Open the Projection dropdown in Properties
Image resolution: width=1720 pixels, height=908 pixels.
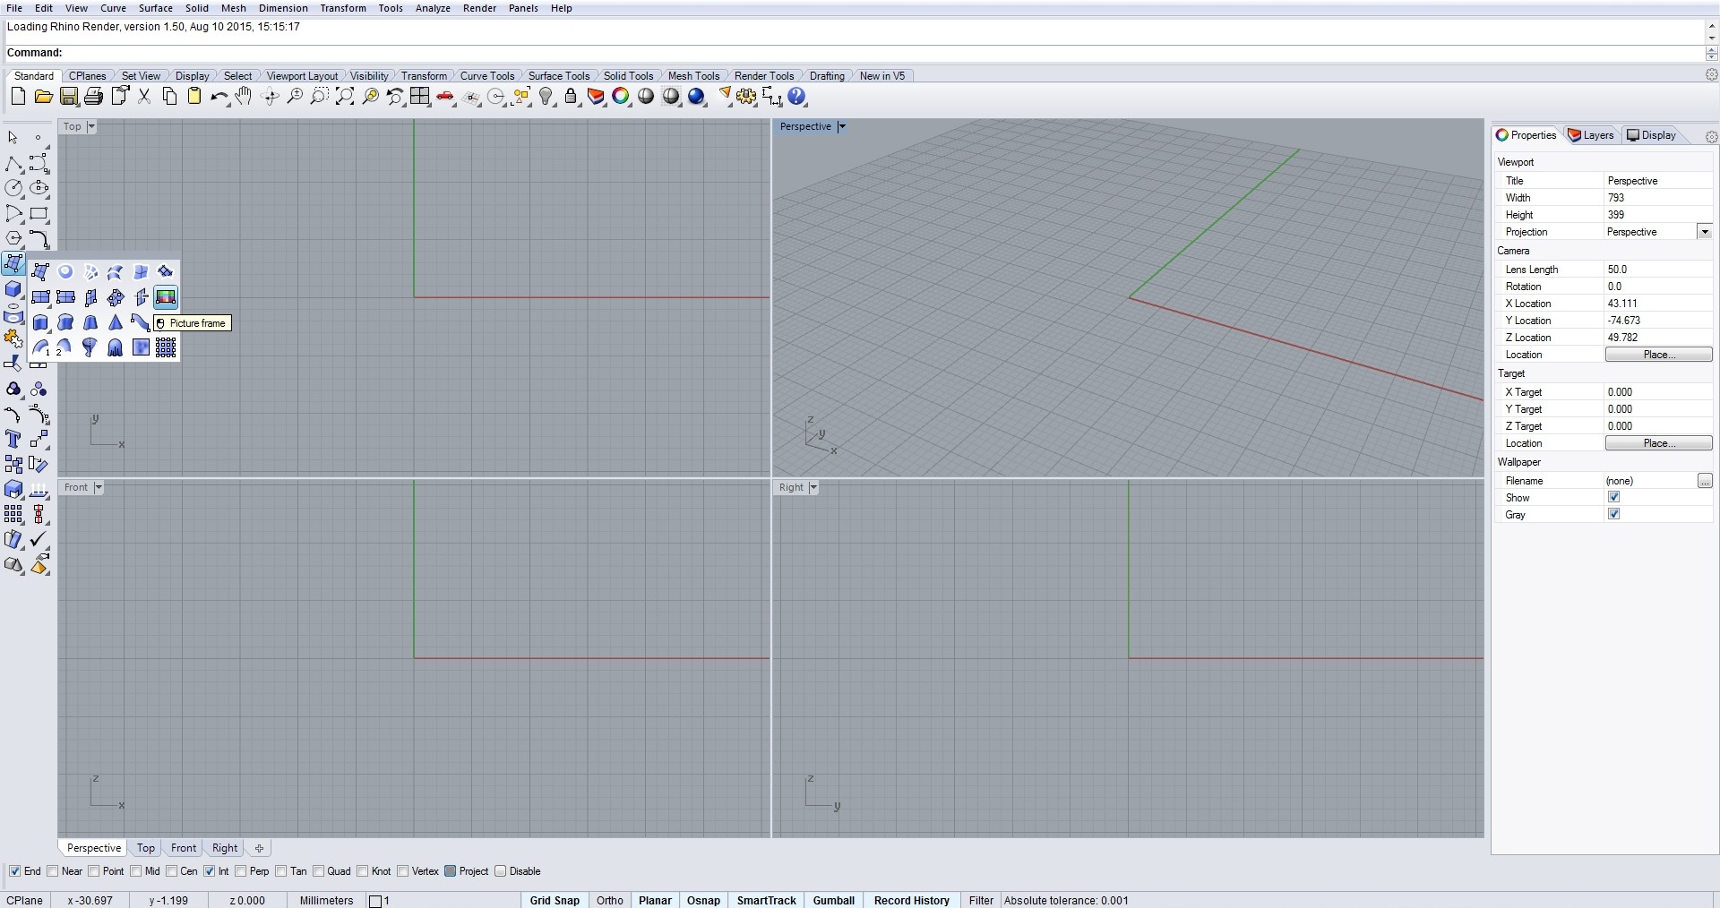click(x=1704, y=232)
